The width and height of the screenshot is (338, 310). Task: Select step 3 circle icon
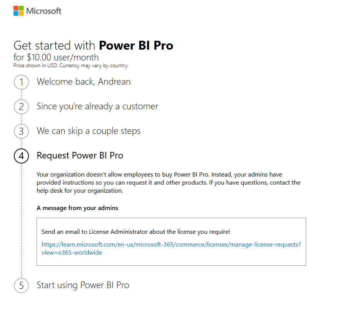coord(21,131)
